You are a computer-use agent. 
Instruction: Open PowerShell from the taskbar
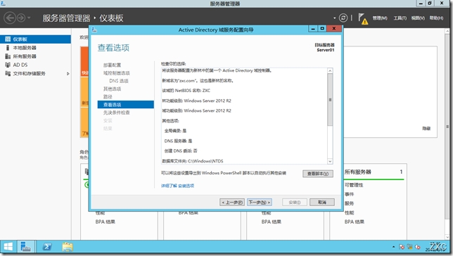pyautogui.click(x=47, y=247)
